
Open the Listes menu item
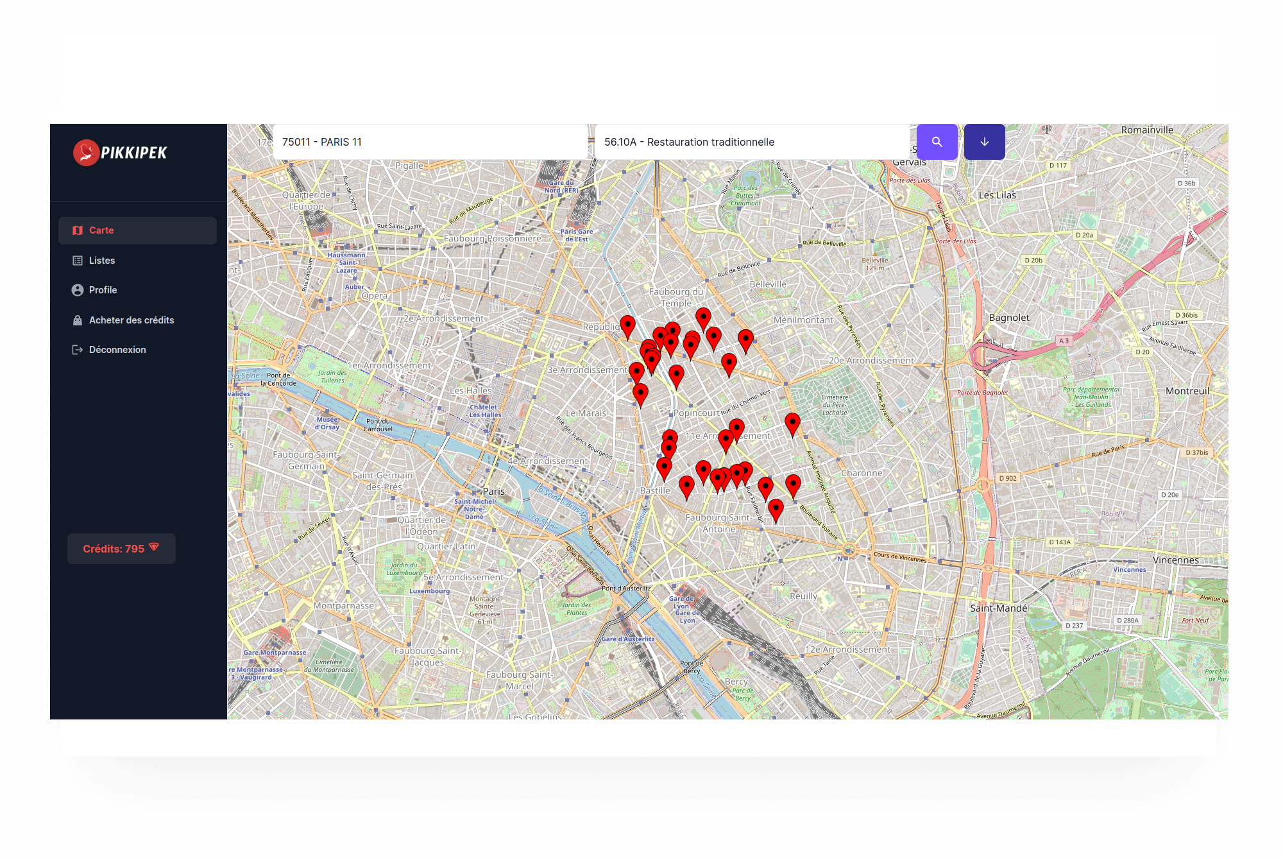(102, 261)
